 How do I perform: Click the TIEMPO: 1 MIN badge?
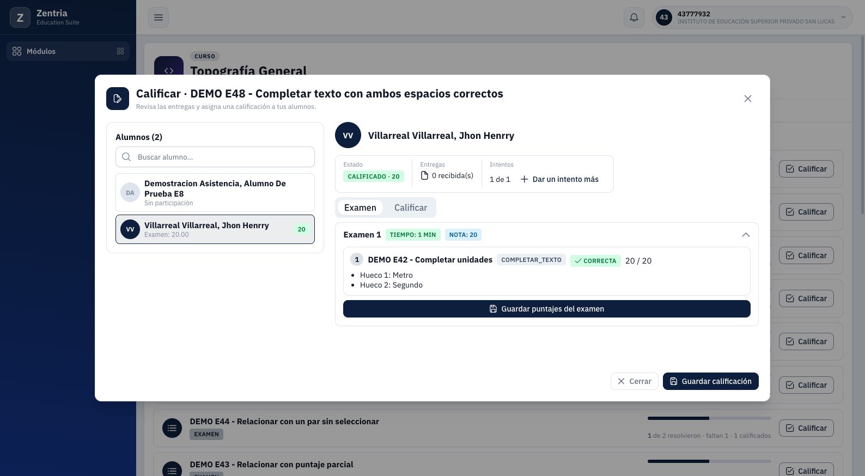click(413, 235)
